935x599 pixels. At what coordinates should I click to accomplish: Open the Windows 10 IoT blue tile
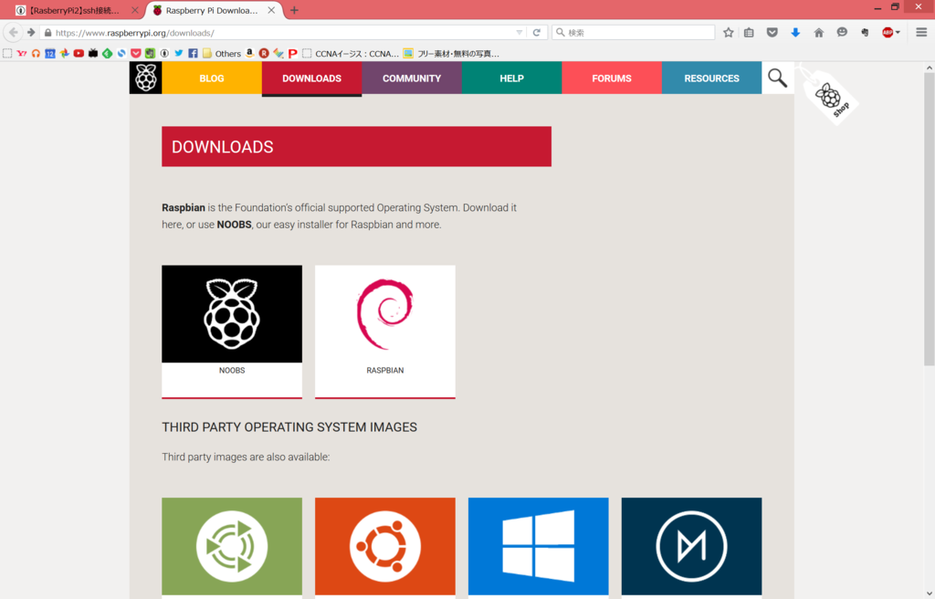click(539, 547)
